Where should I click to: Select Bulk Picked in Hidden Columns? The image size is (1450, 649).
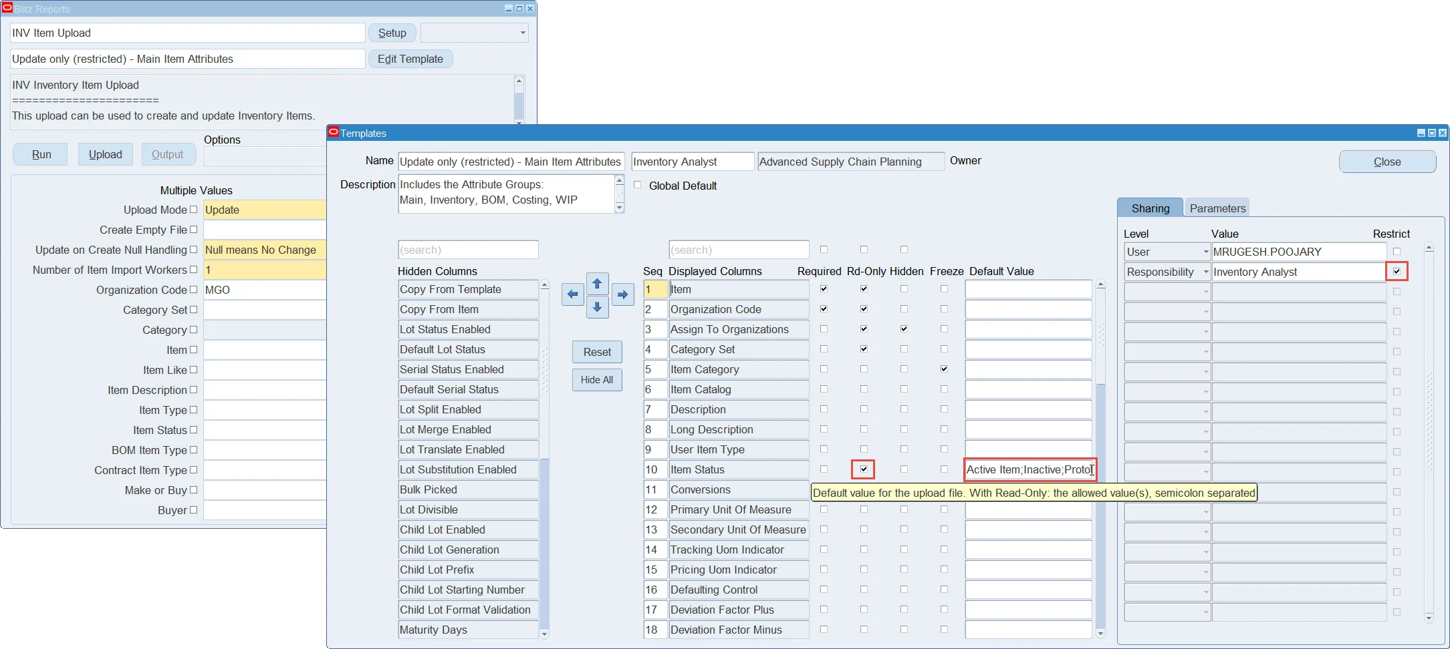coord(468,489)
